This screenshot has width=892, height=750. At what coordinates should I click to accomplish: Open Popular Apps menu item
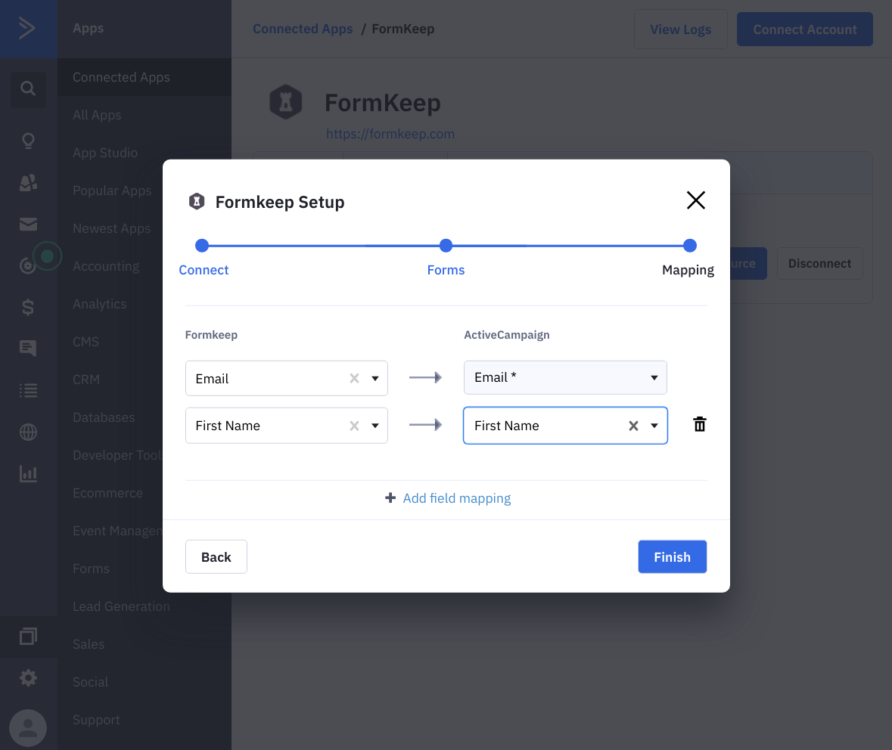[x=111, y=191]
